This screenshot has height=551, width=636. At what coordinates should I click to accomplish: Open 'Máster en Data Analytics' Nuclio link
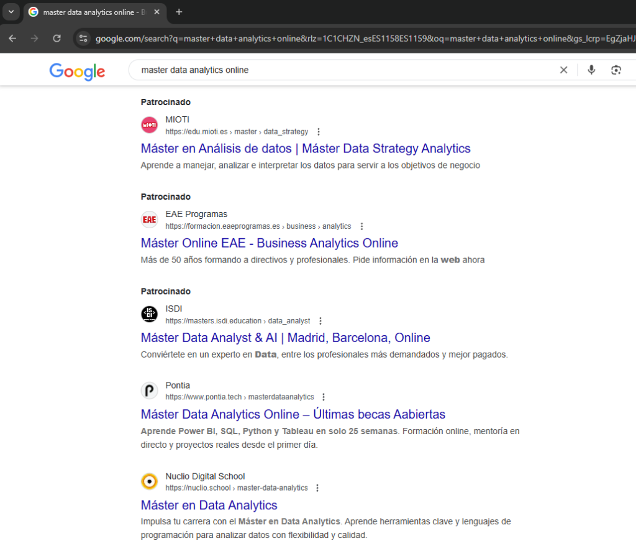click(209, 505)
